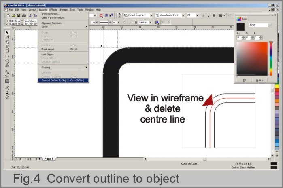283x188 pixels.
Task: Select the Rectangle tool
Action: (x=7, y=51)
